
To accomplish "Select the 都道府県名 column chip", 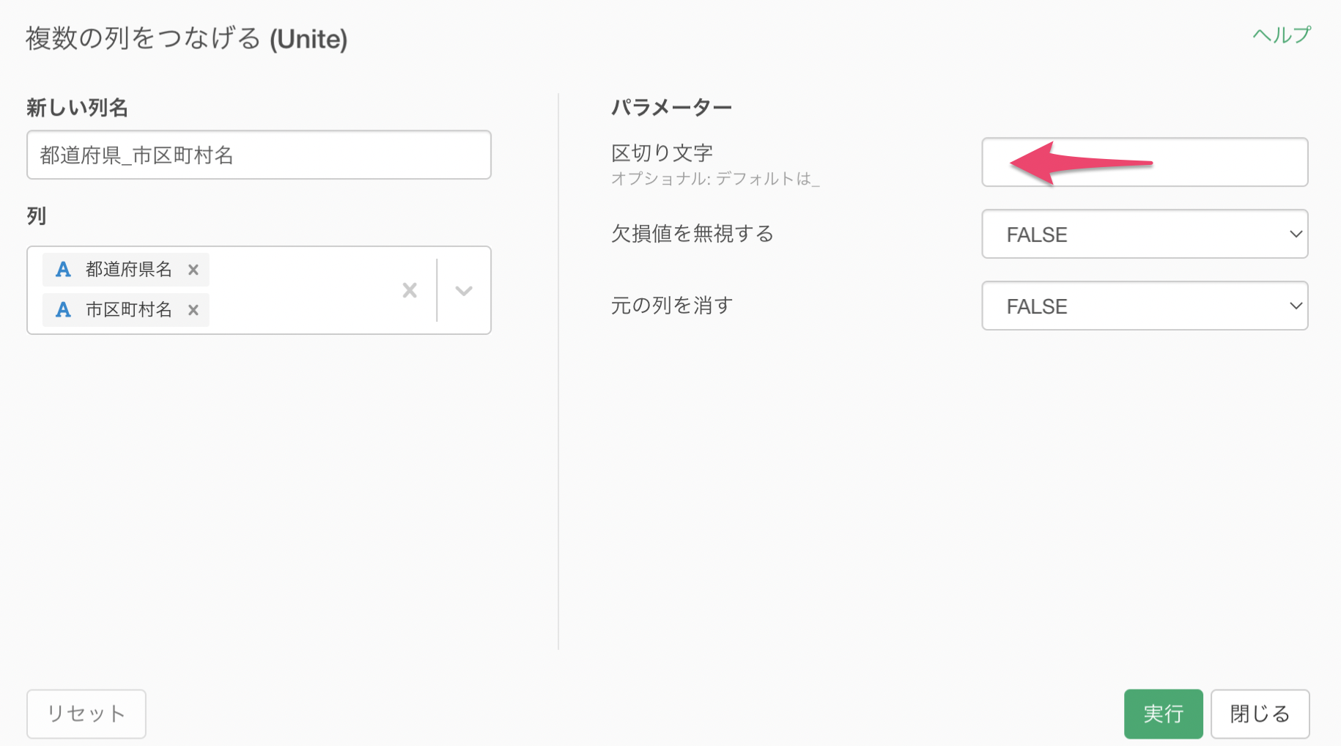I will click(126, 270).
